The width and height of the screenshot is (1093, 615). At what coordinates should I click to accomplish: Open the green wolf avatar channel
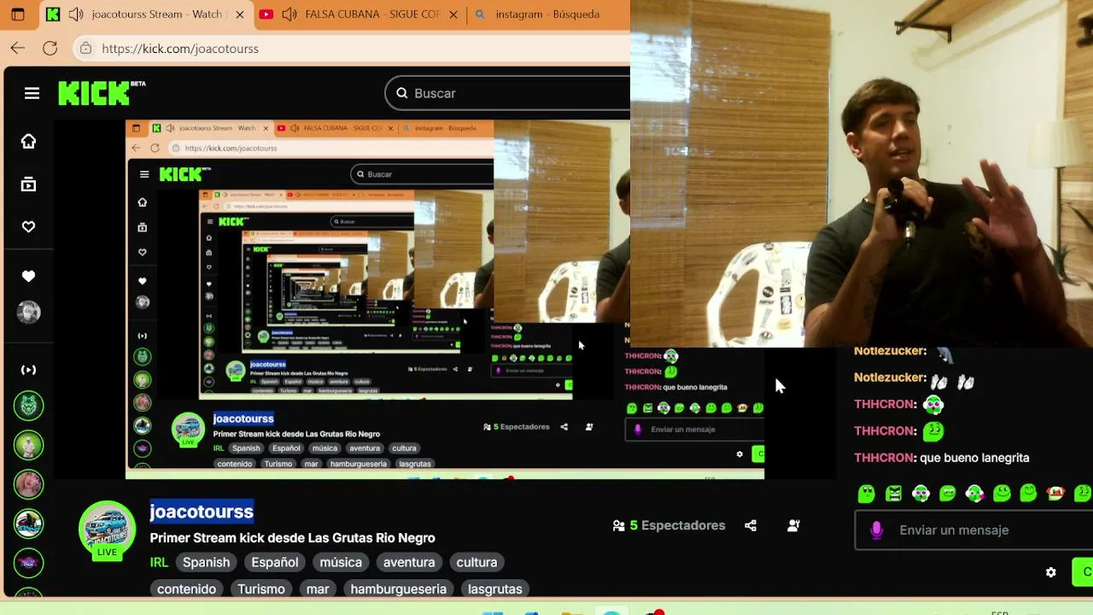28,405
